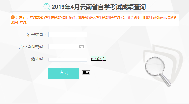This screenshot has width=189, height=104.
Task: Click the orange exclamation warning icon
Action: tap(13, 17)
